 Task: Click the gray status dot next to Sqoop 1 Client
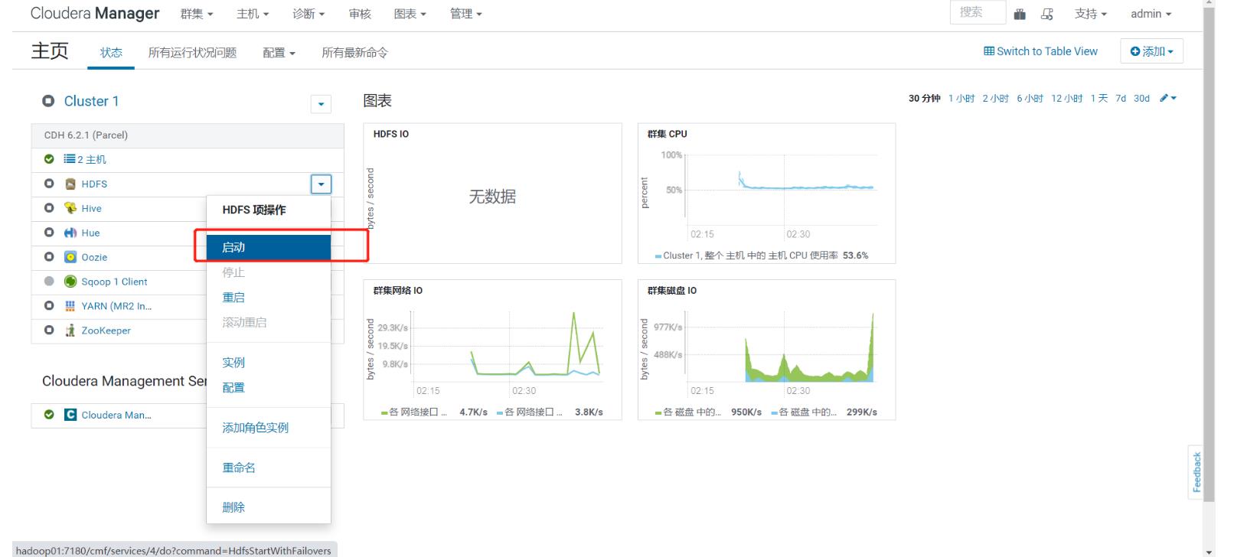49,282
